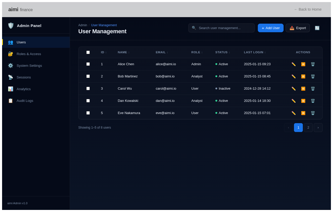Edit Bob Martinez with pencil icon
The image size is (333, 212).
click(x=293, y=76)
